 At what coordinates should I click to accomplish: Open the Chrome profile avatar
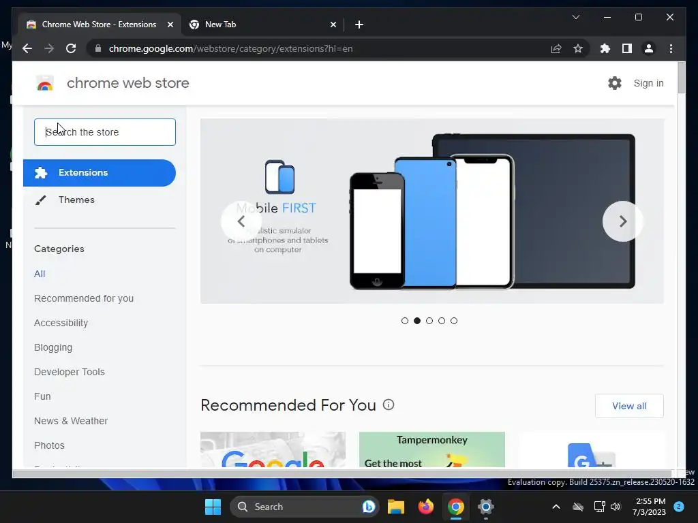pyautogui.click(x=649, y=48)
